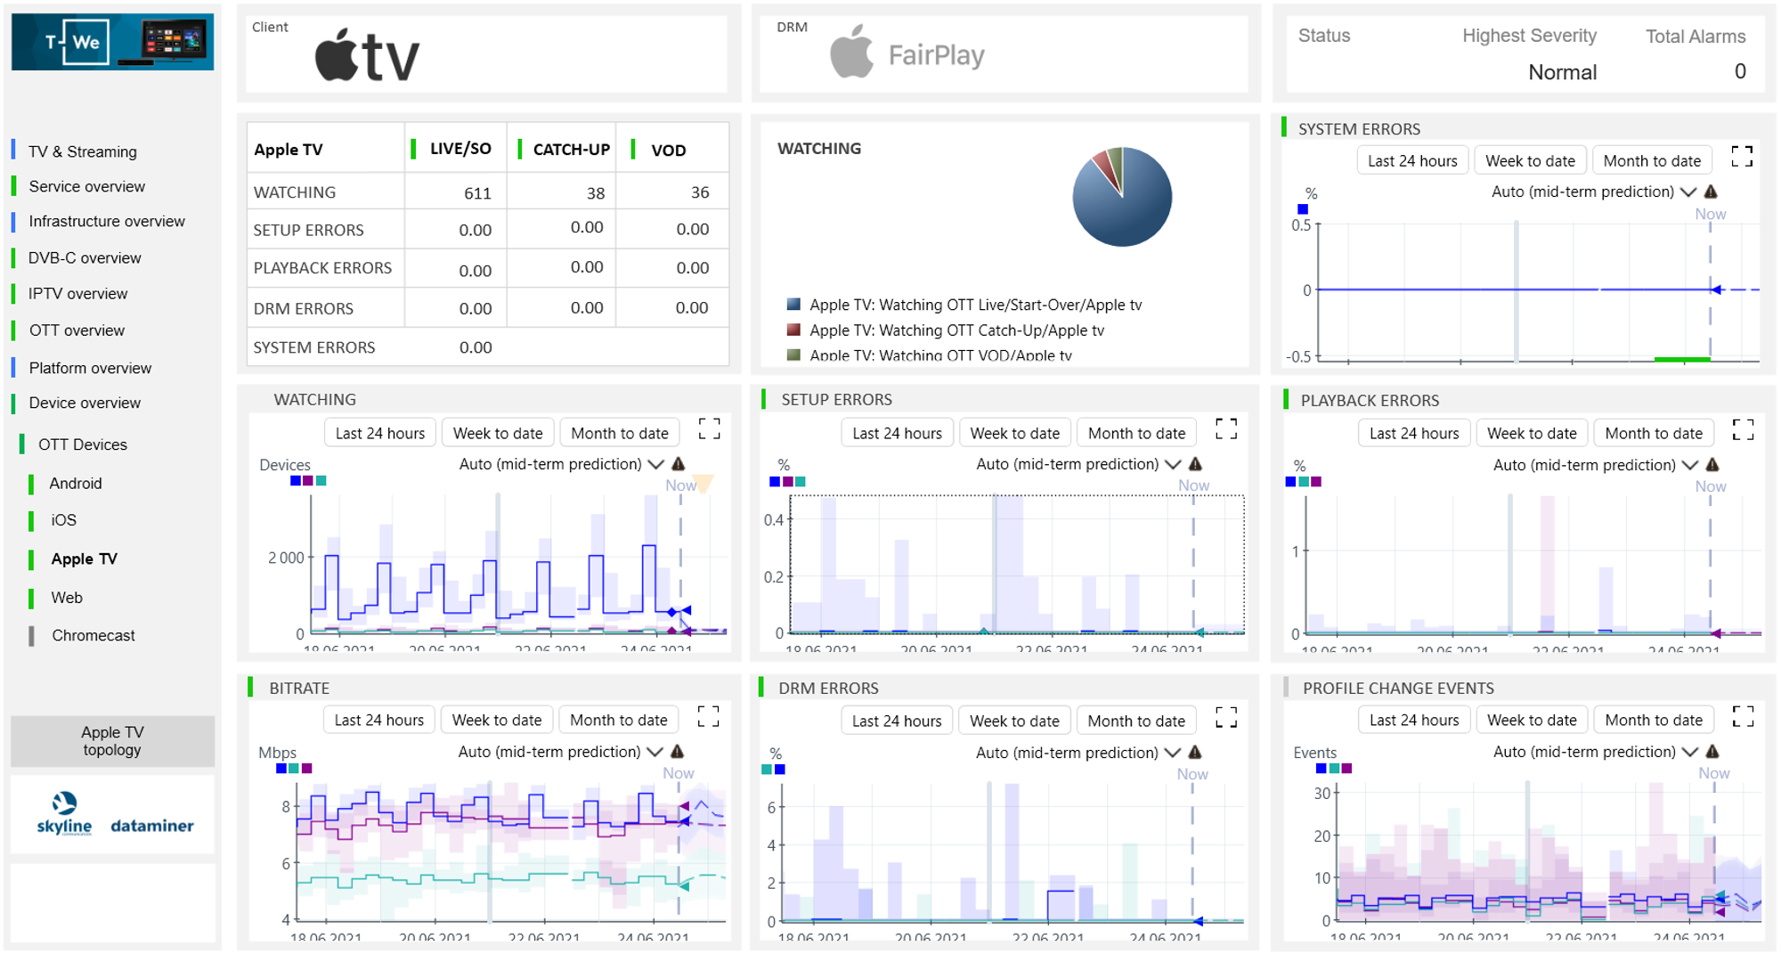The height and width of the screenshot is (954, 1781).
Task: Click Catch-Up legend entry under pie
Action: (946, 330)
